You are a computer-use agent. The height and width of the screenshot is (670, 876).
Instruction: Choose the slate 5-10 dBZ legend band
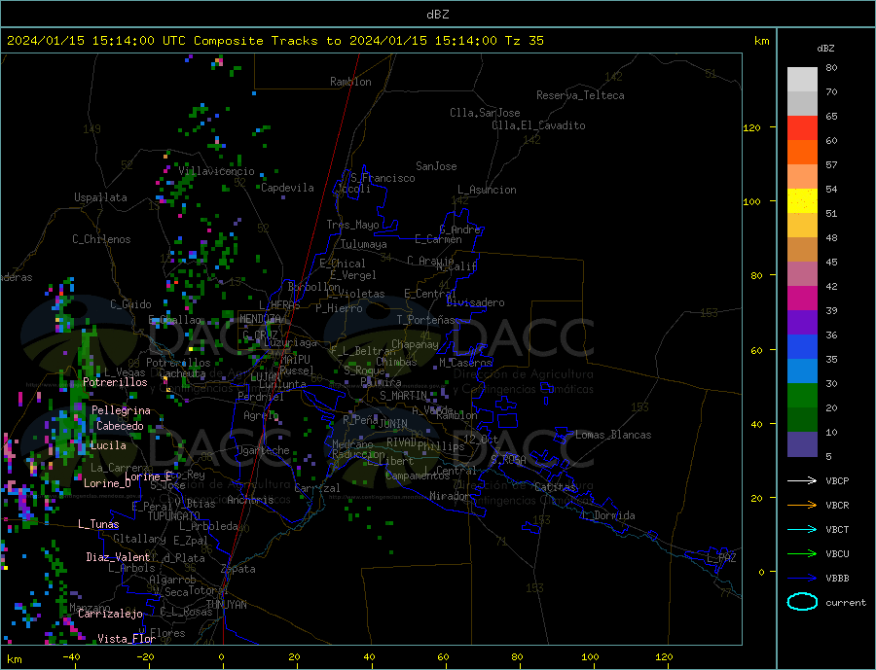pos(802,444)
